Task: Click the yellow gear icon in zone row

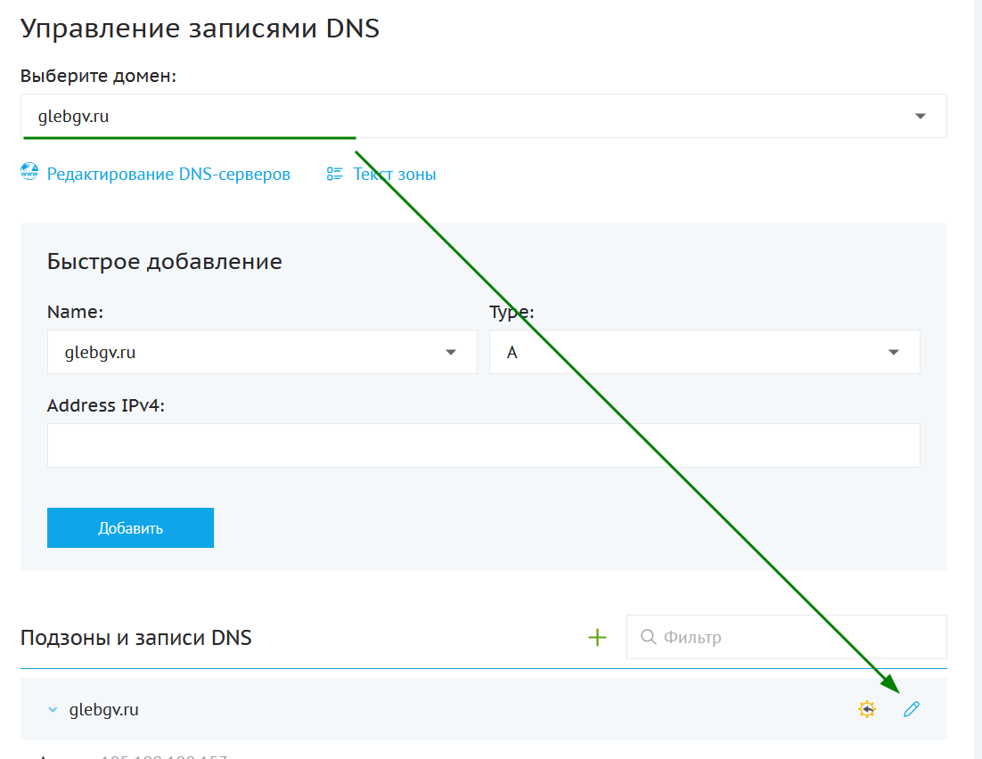Action: pos(866,709)
